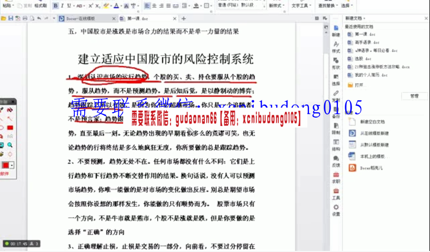The width and height of the screenshot is (430, 252).
Task: Click 新建空白文档 to create blank document
Action: 373,121
